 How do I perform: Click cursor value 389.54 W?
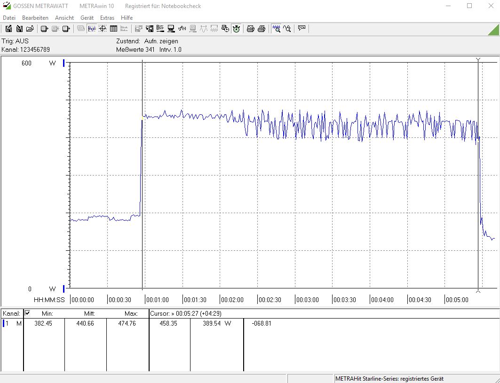click(217, 323)
